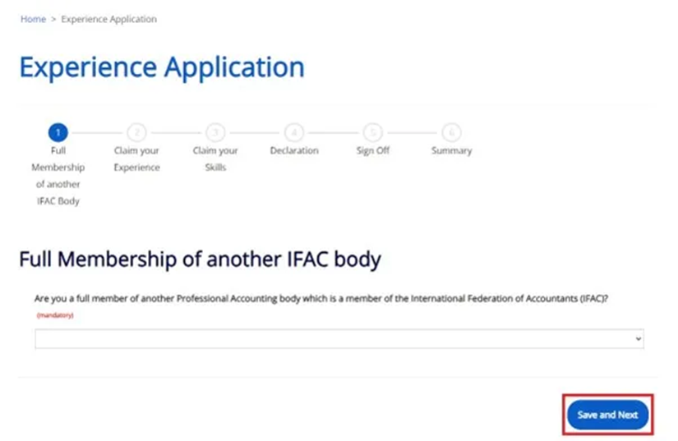Click the Full Membership of another IFAC body heading
This screenshot has width=678, height=441.
pos(200,260)
